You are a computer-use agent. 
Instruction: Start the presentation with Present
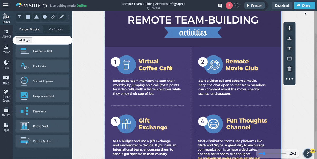(254, 6)
